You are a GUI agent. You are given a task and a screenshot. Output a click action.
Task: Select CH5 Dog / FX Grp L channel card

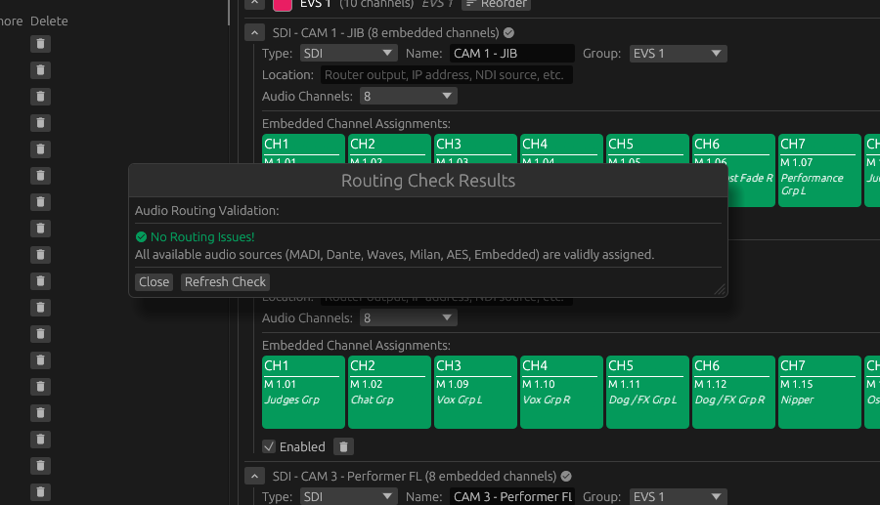point(647,393)
